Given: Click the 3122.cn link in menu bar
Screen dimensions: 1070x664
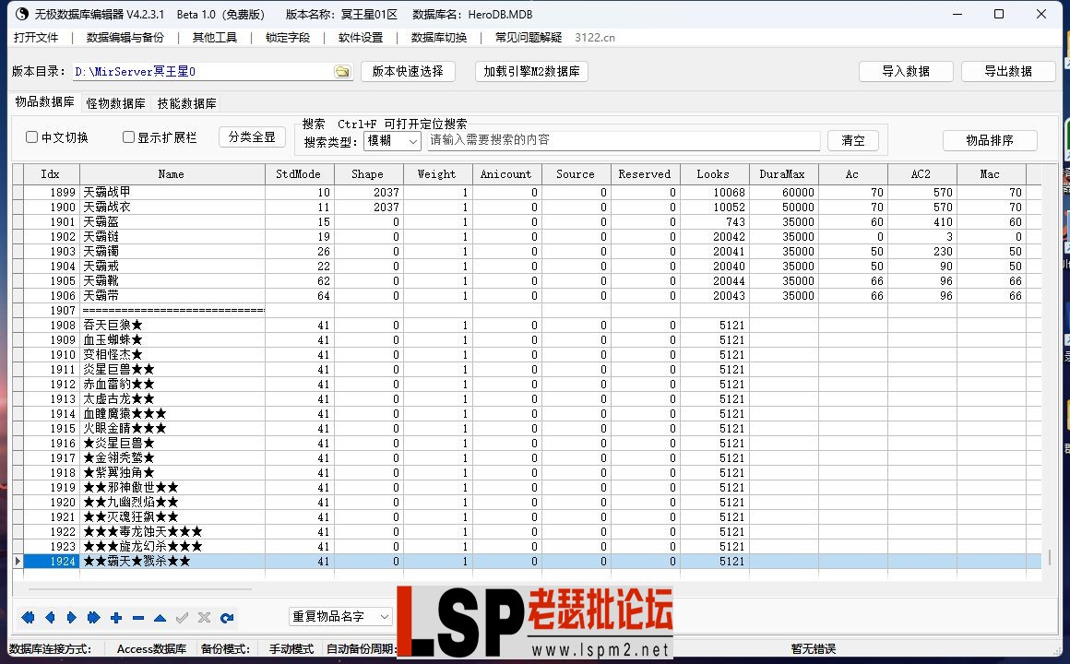Looking at the screenshot, I should pyautogui.click(x=594, y=38).
